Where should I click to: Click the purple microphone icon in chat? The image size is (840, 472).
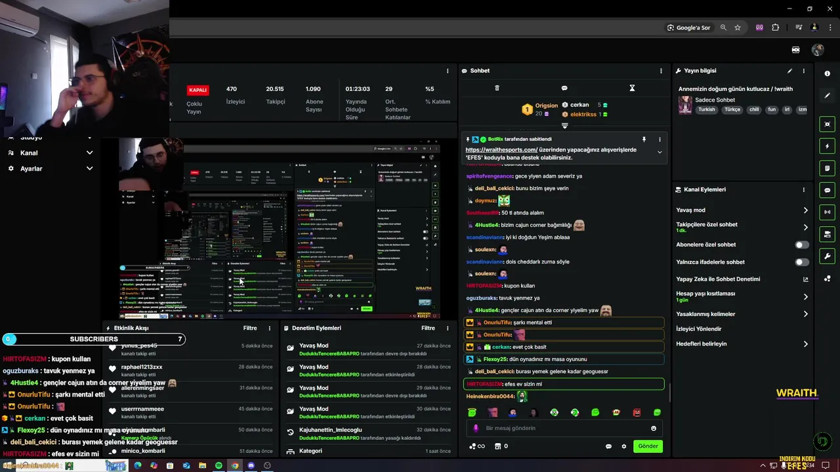[x=476, y=428]
